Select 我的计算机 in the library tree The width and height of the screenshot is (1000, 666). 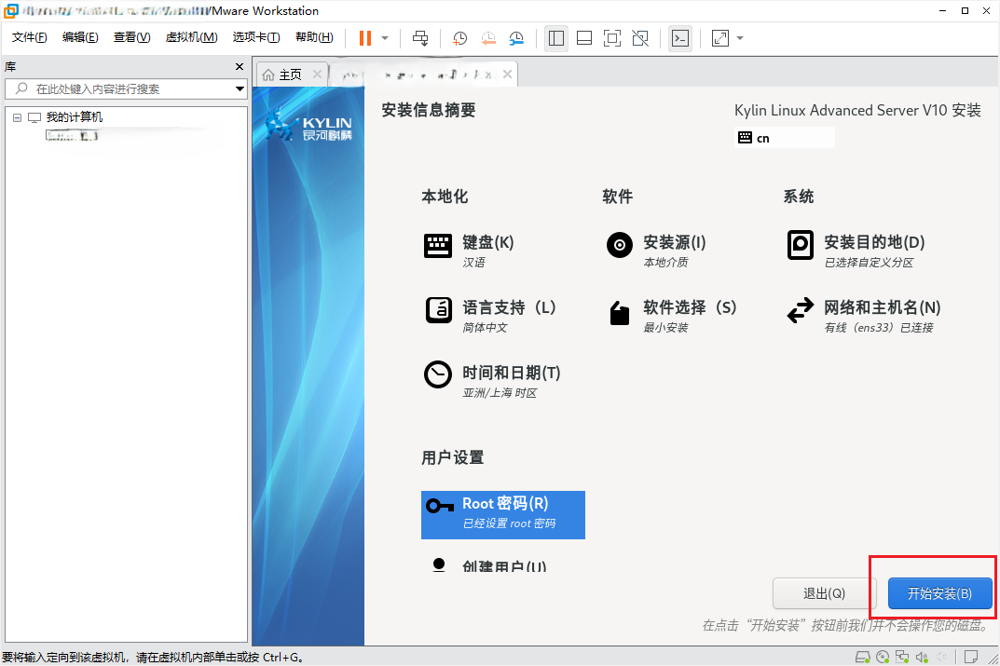[x=74, y=117]
